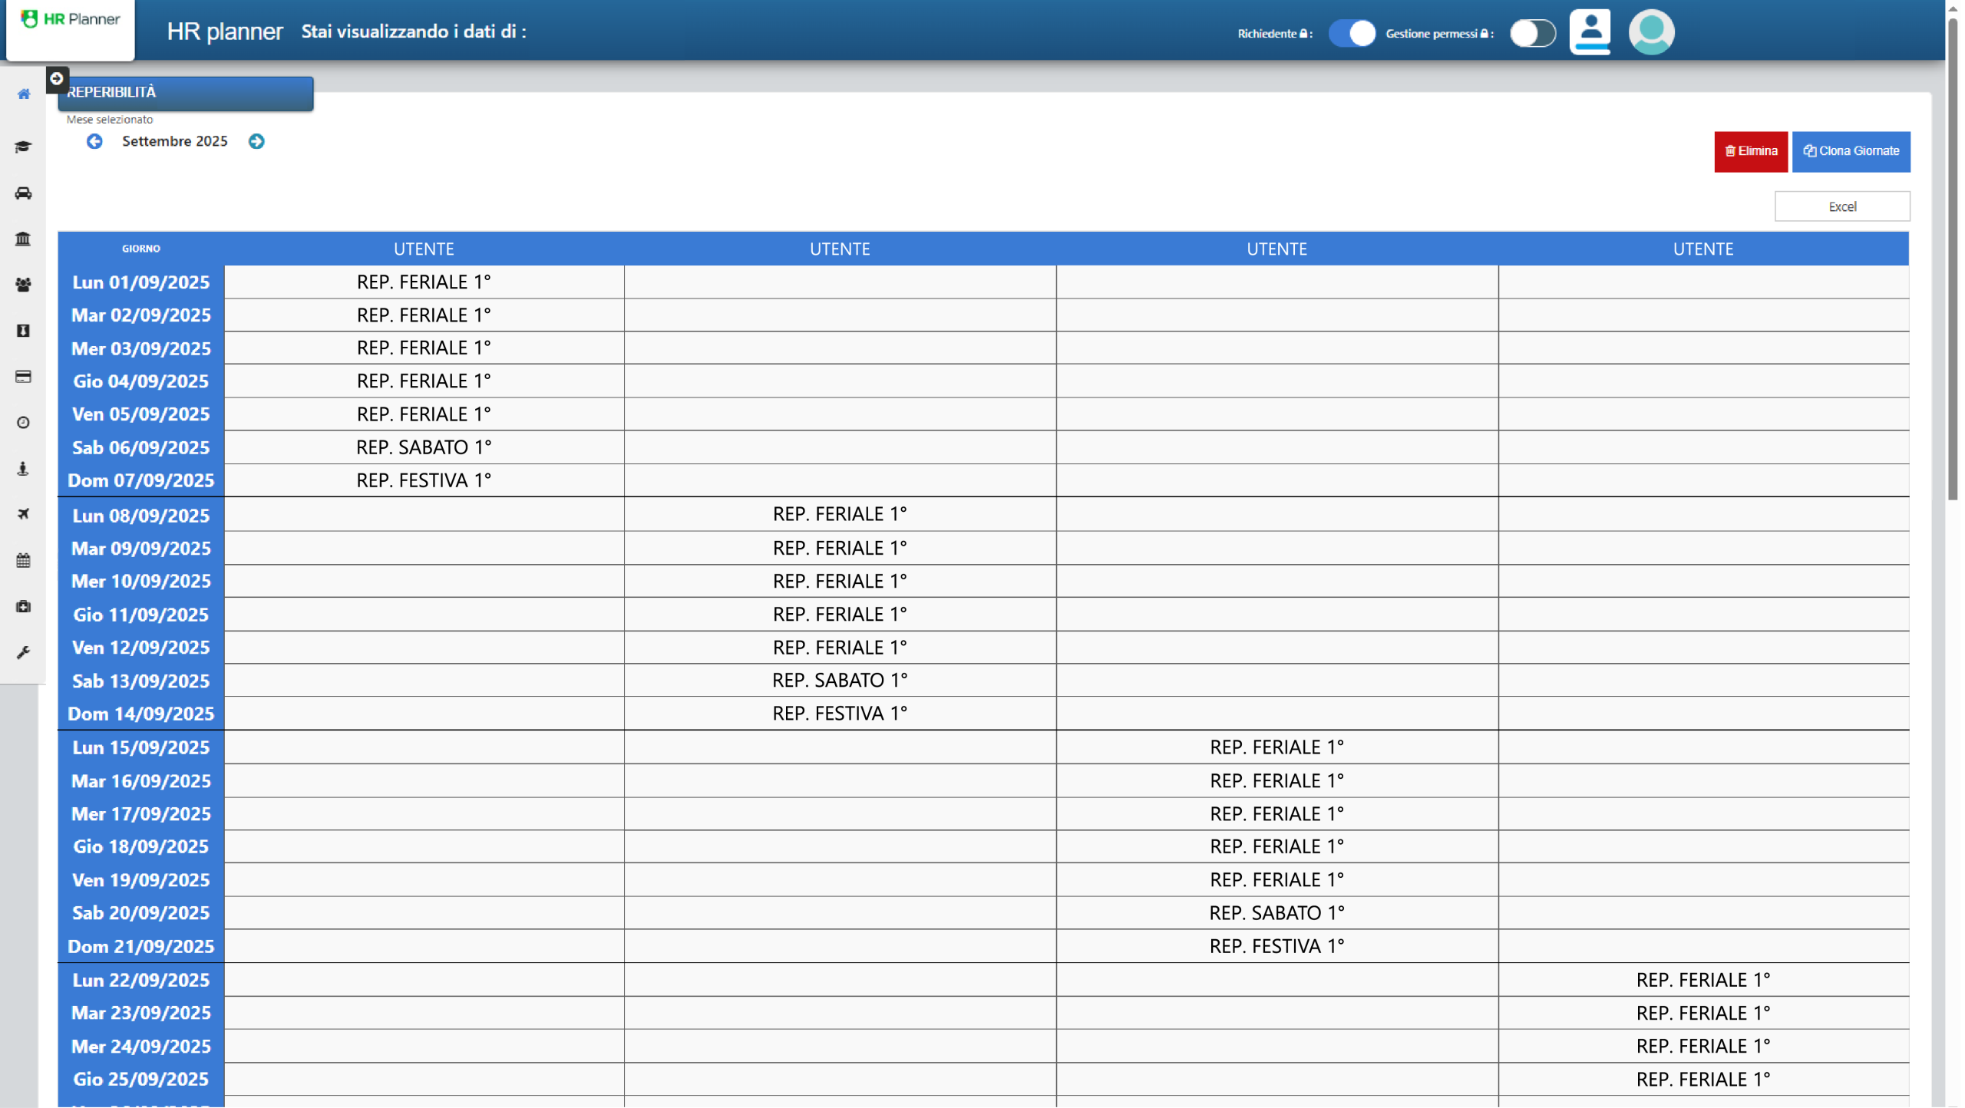This screenshot has height=1108, width=1965.
Task: Click the Clona Giornate button
Action: click(1851, 151)
